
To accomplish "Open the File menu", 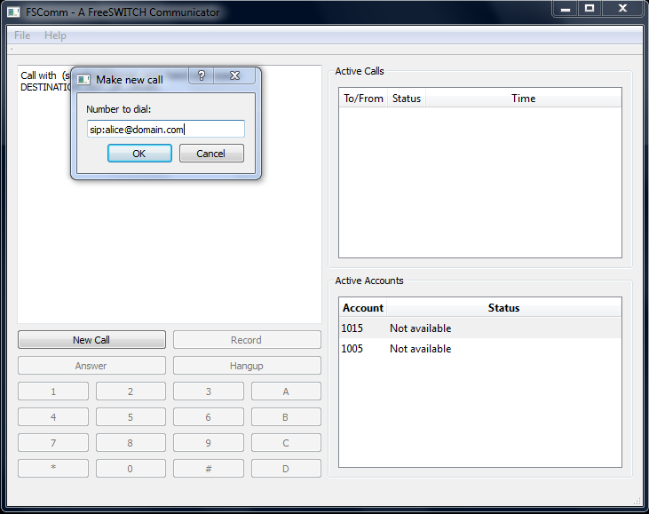I will click(x=22, y=36).
